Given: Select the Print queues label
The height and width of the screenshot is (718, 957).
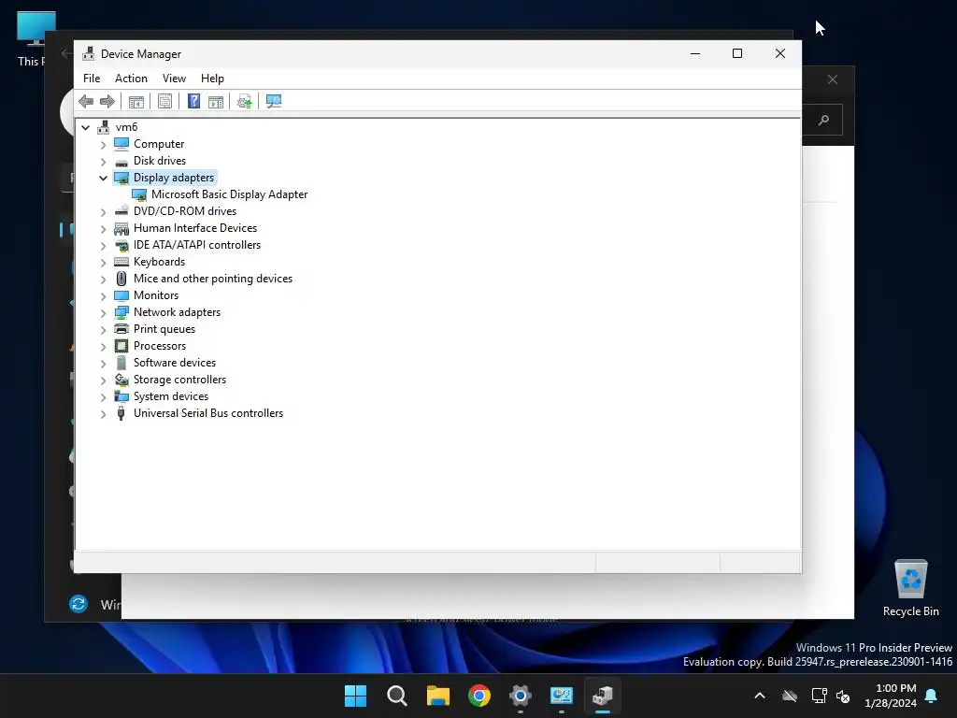Looking at the screenshot, I should click(164, 329).
